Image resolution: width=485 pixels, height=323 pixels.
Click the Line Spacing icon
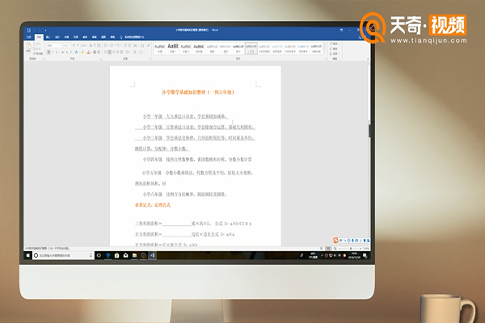127,52
